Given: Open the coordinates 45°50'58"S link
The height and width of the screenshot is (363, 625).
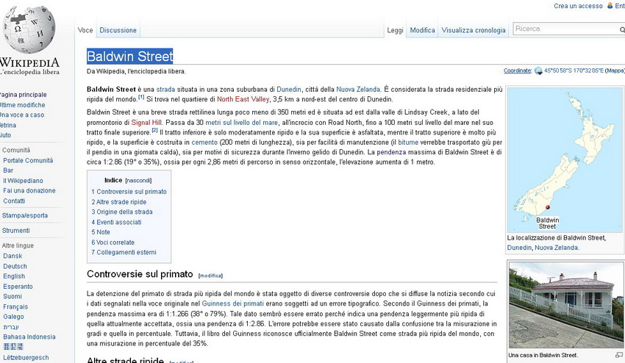Looking at the screenshot, I should click(x=574, y=71).
